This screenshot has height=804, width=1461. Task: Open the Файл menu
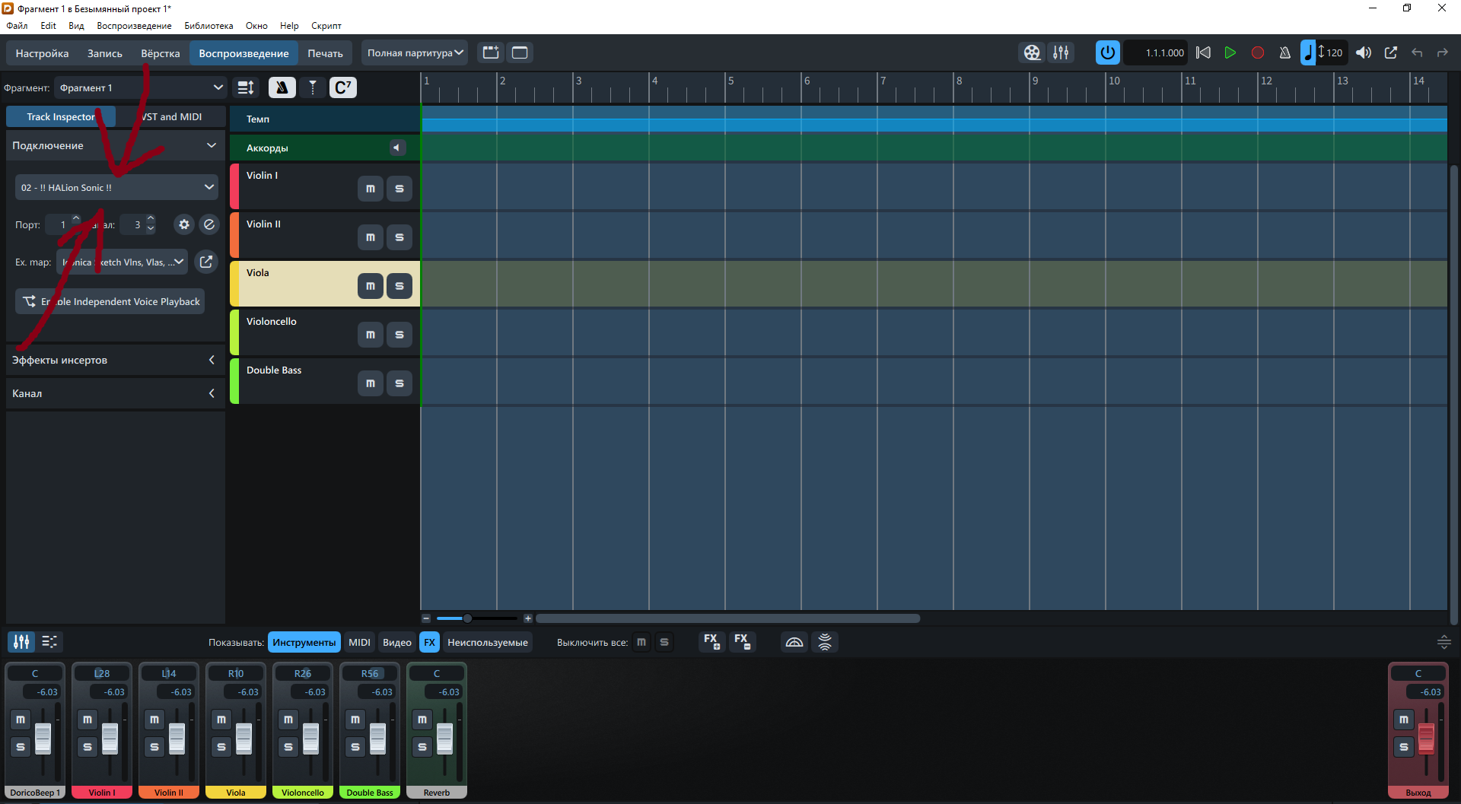pyautogui.click(x=17, y=26)
